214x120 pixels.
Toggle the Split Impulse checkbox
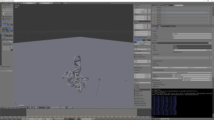153,80
